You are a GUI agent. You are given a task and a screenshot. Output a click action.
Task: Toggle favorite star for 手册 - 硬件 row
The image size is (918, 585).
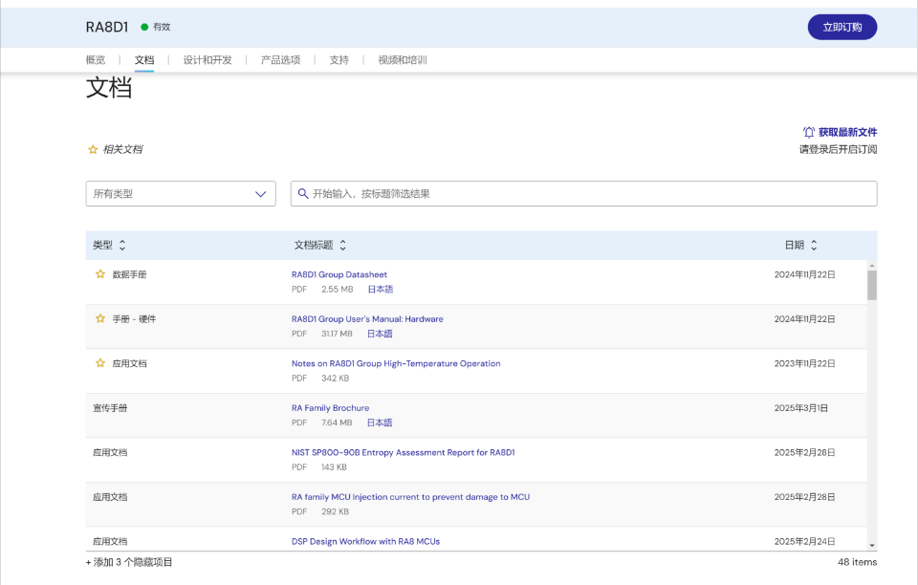point(100,318)
